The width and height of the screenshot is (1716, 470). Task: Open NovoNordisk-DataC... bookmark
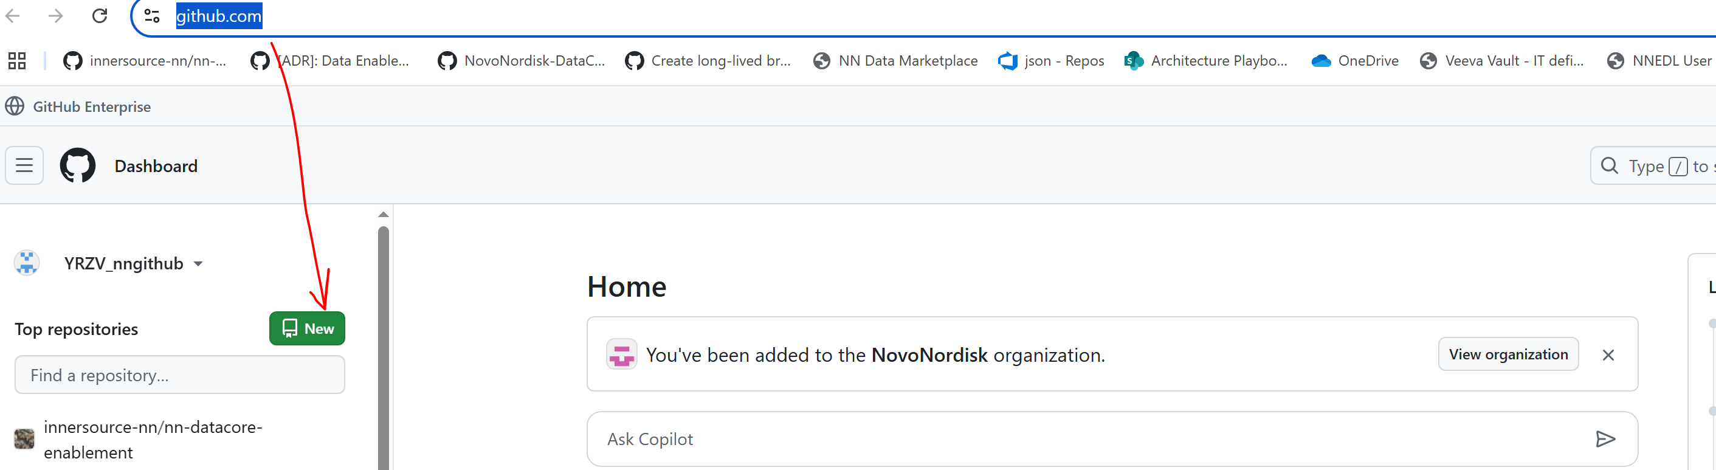tap(522, 61)
